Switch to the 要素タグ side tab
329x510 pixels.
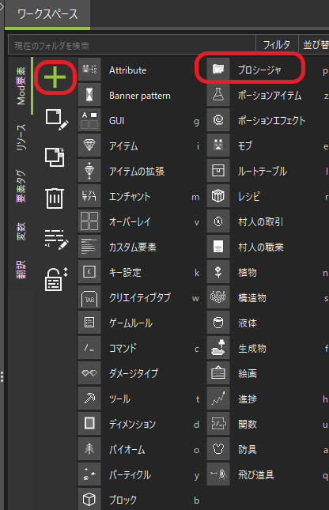coord(21,186)
